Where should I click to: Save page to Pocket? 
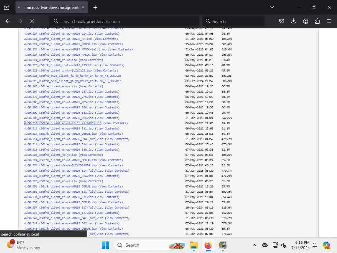[282, 21]
